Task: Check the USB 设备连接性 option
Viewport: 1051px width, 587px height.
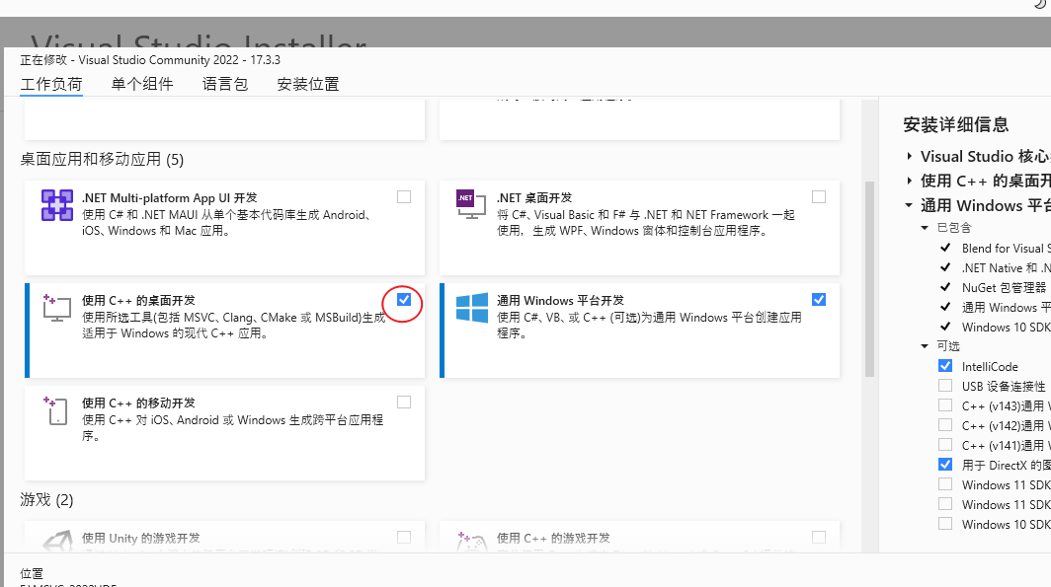Action: [x=945, y=386]
